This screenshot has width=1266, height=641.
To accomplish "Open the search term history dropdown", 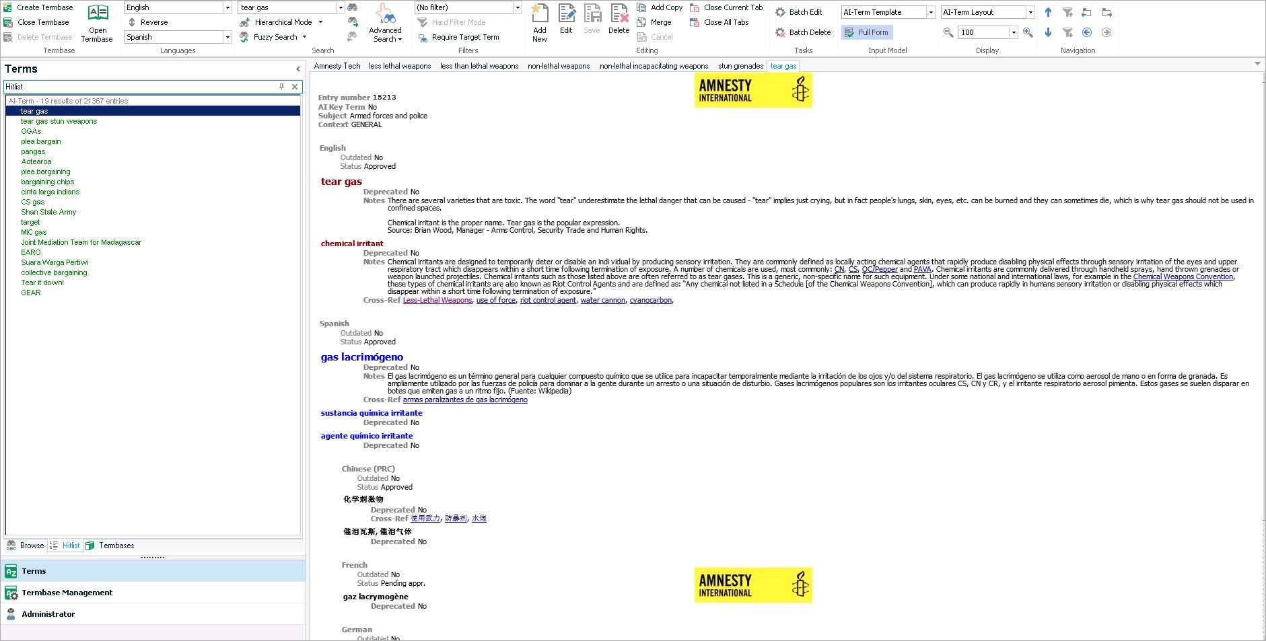I will coord(341,7).
